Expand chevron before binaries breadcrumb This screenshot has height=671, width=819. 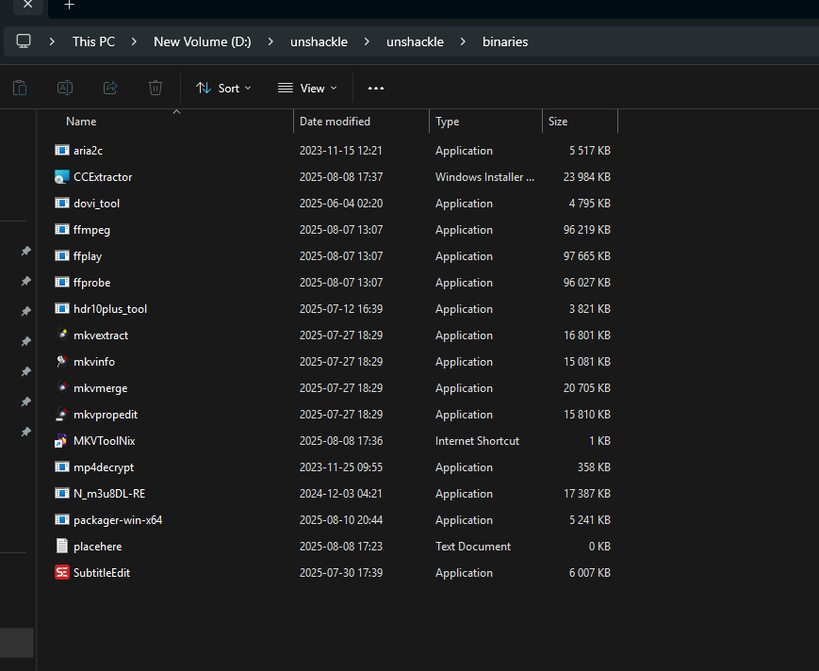coord(463,41)
